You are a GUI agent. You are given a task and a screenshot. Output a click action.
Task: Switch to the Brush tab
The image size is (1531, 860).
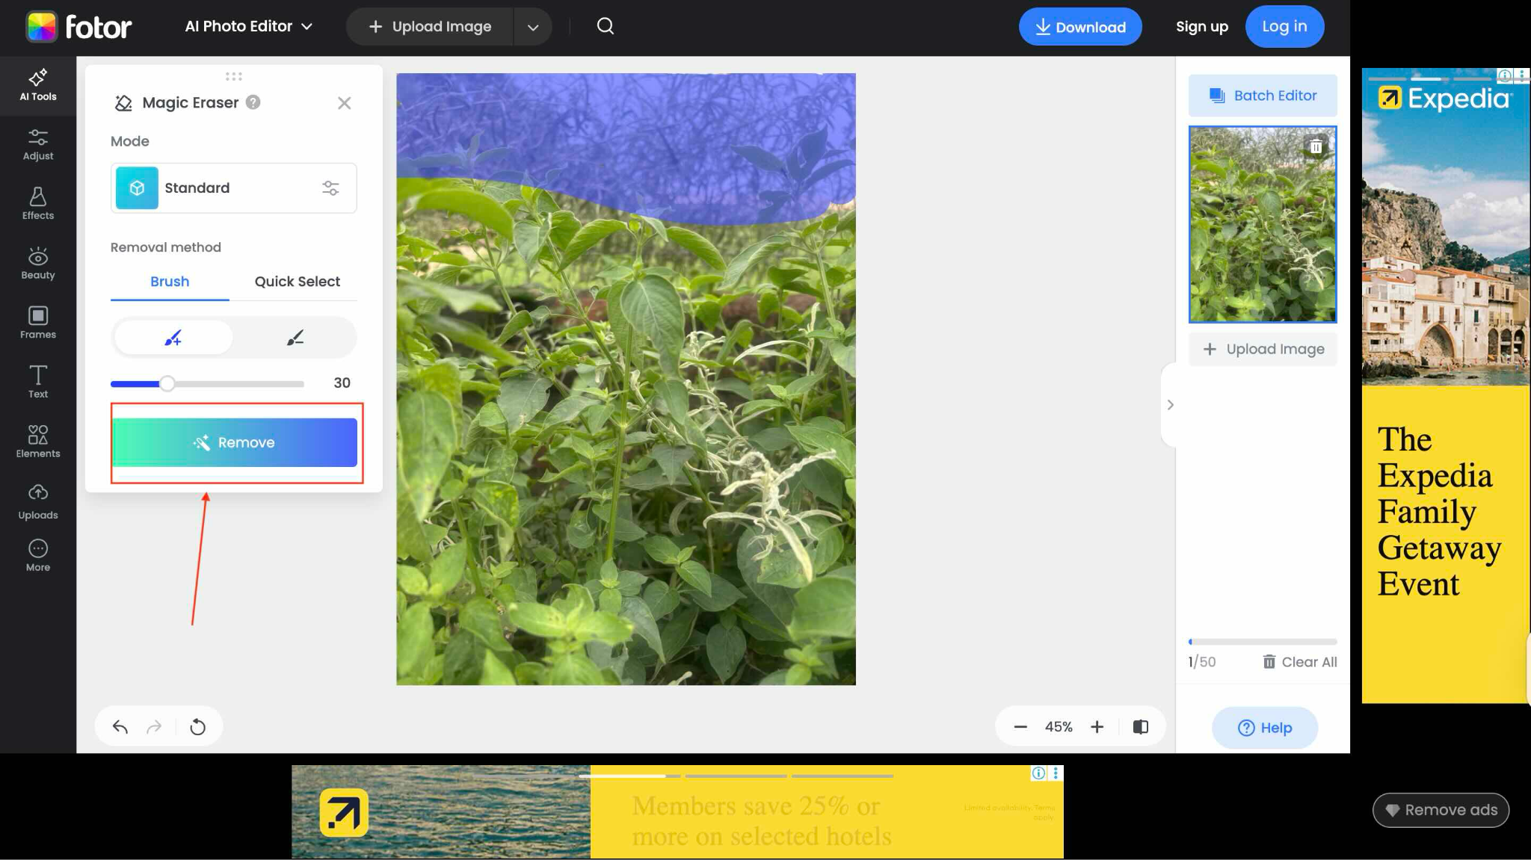pyautogui.click(x=170, y=282)
